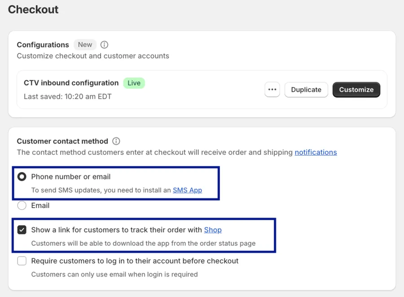Click the Customize button
404x297 pixels.
click(356, 90)
